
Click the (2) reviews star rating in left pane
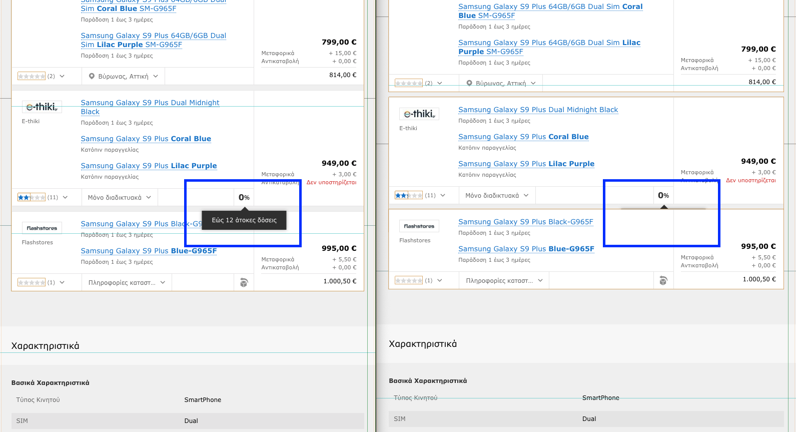[32, 76]
